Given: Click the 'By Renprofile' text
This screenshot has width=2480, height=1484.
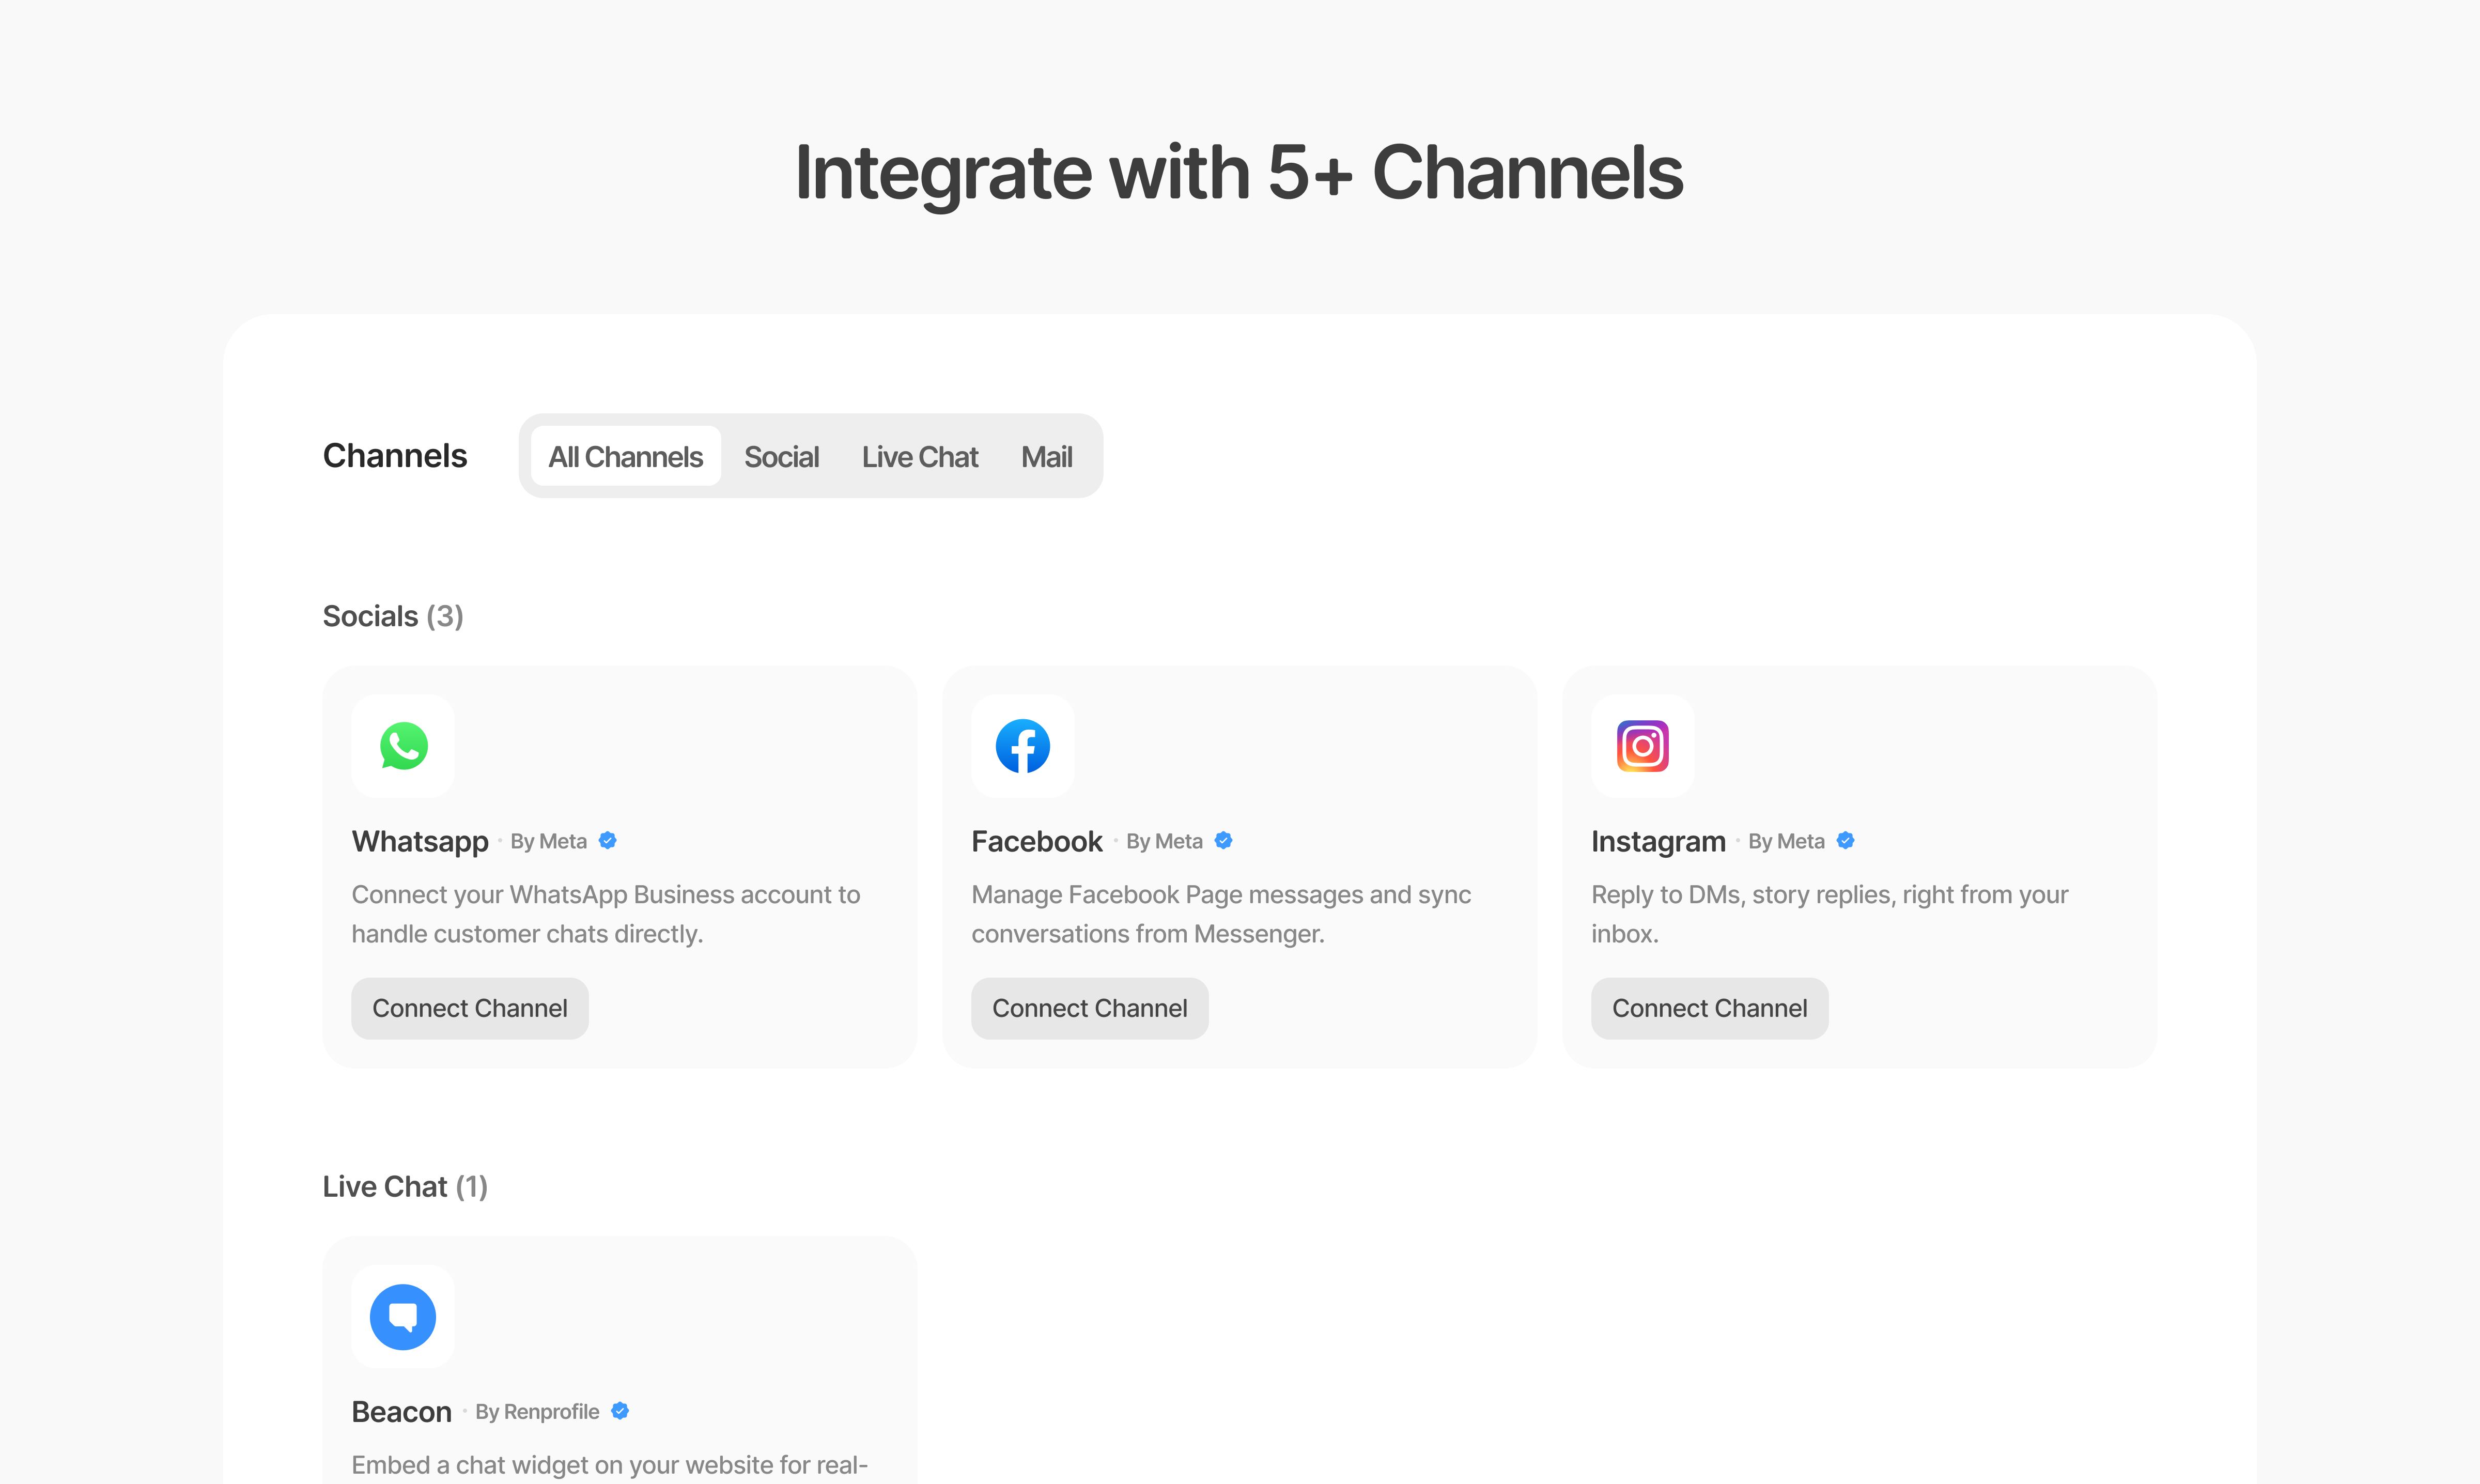Looking at the screenshot, I should [537, 1411].
